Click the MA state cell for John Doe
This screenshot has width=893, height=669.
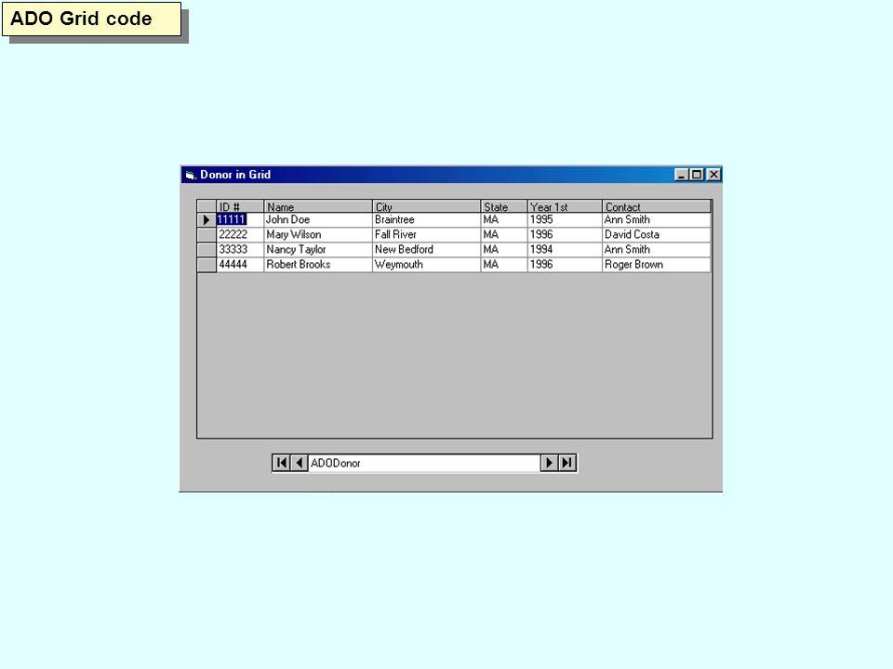pyautogui.click(x=504, y=219)
